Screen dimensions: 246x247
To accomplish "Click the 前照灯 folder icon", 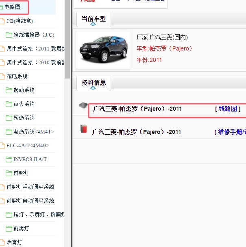I will (9, 173).
